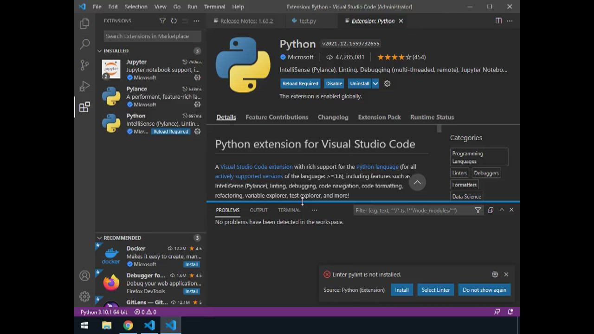Follow the actively supported versions link
This screenshot has width=594, height=334.
coord(249,176)
